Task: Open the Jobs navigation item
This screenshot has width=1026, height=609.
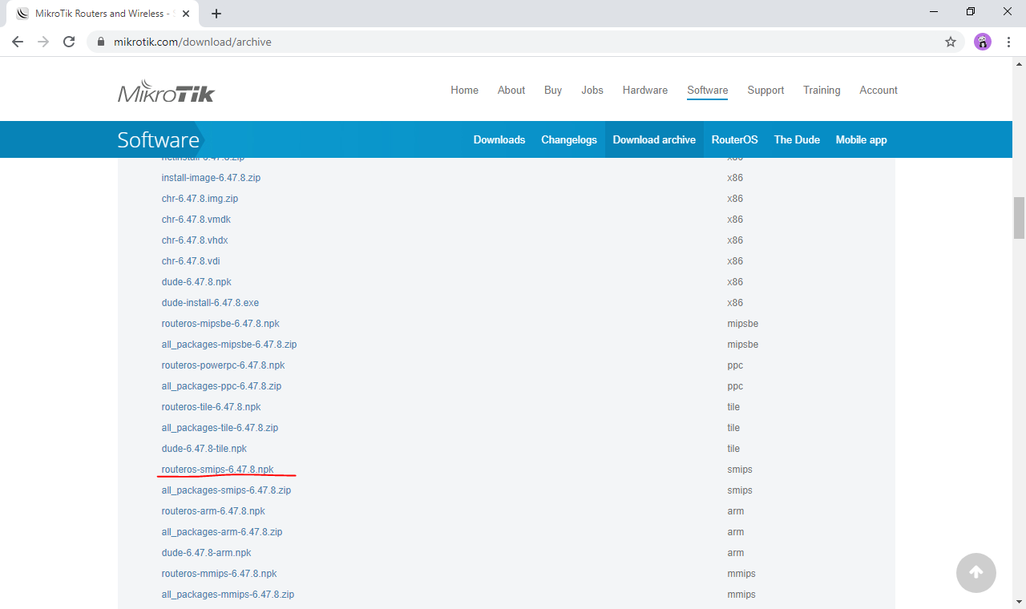Action: coord(592,90)
